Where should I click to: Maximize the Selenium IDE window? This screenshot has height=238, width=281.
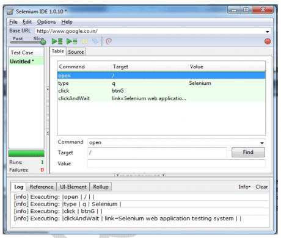point(246,10)
